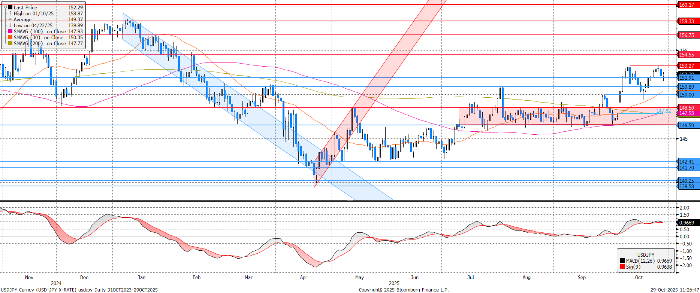
Task: Select the 158.33 resistance level tag
Action: [688, 21]
